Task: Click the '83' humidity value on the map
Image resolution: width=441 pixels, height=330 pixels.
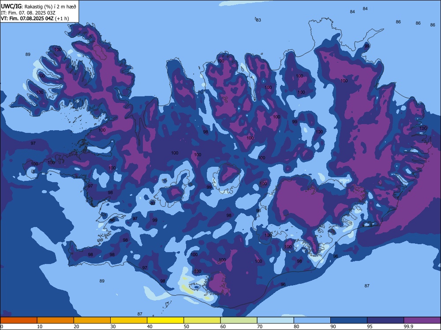Action: tap(258, 20)
